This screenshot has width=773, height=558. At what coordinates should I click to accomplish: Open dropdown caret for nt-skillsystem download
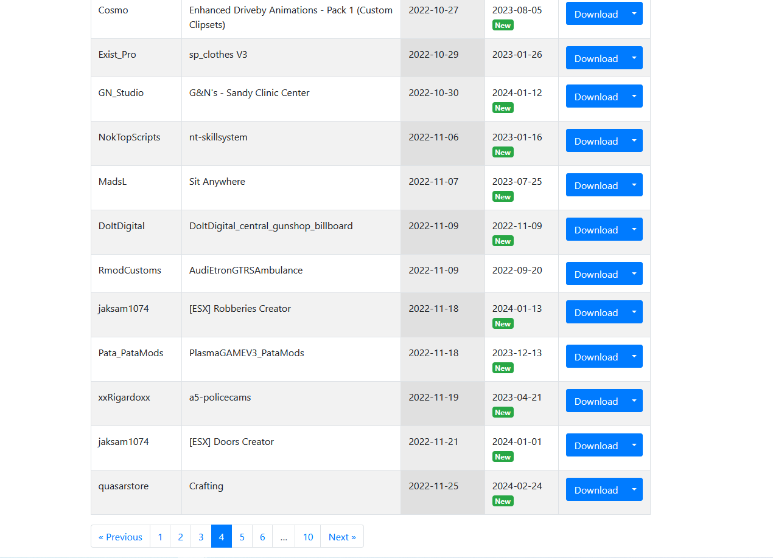634,140
